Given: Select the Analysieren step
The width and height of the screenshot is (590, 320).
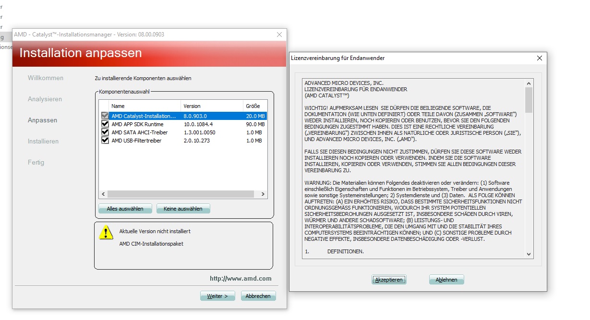Looking at the screenshot, I should [45, 99].
